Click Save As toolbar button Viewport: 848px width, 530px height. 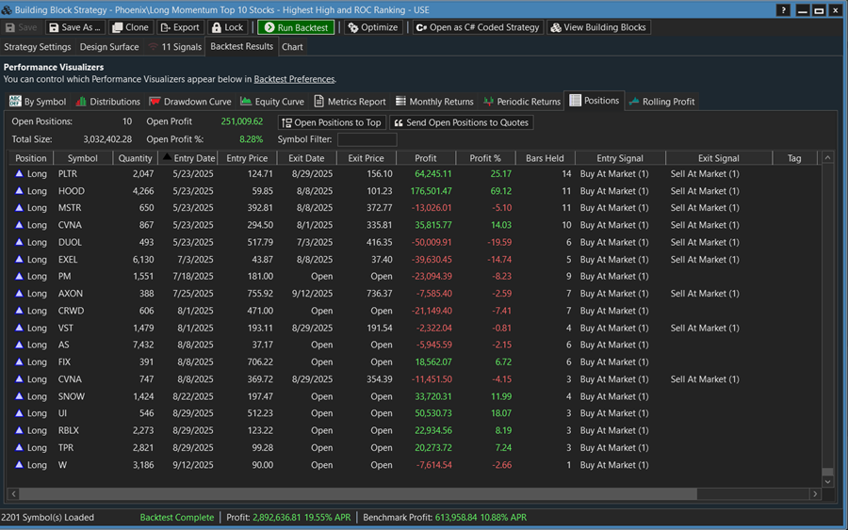[x=75, y=27]
